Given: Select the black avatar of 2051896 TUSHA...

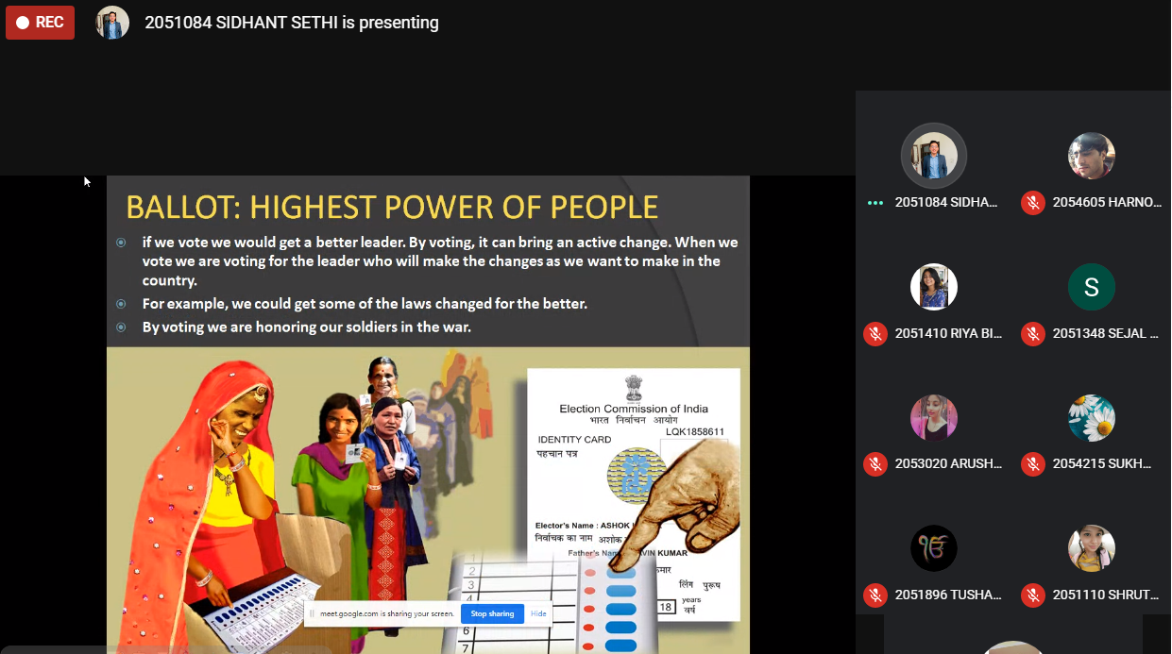Looking at the screenshot, I should coord(934,548).
